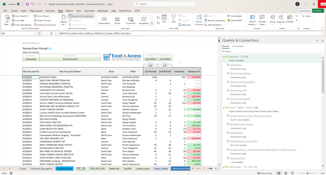Switch to the Power Pivot tab
Viewport: 326px width, 175px height.
click(x=125, y=11)
